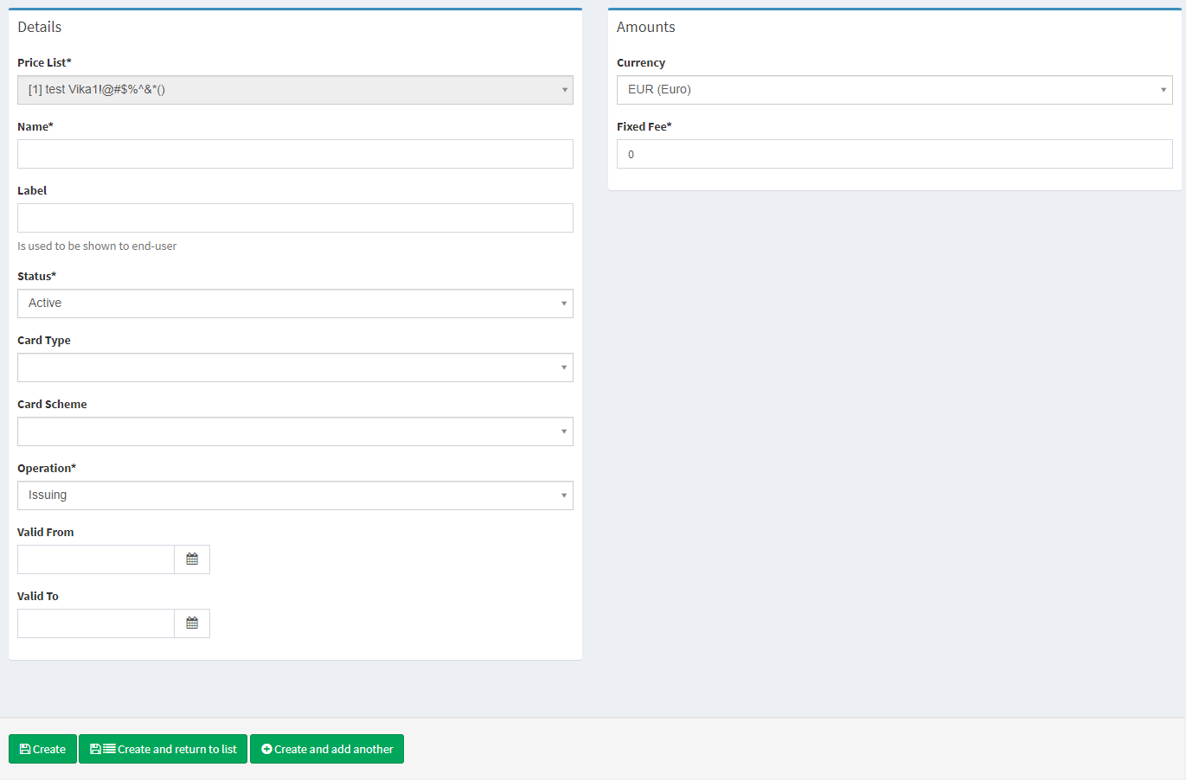1186x780 pixels.
Task: Focus the Name input field
Action: 294,154
